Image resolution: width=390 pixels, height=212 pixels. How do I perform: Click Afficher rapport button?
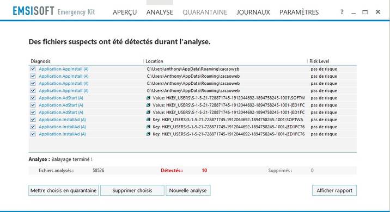(x=334, y=190)
